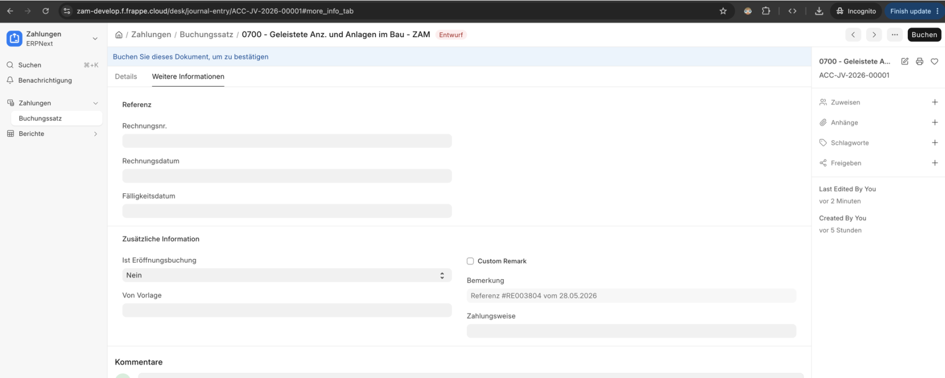
Task: Click the edit title pencil icon
Action: [904, 61]
